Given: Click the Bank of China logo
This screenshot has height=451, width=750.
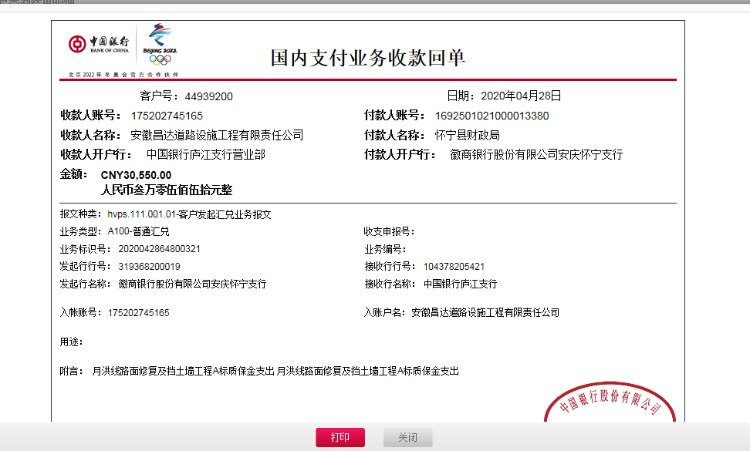Looking at the screenshot, I should point(98,45).
